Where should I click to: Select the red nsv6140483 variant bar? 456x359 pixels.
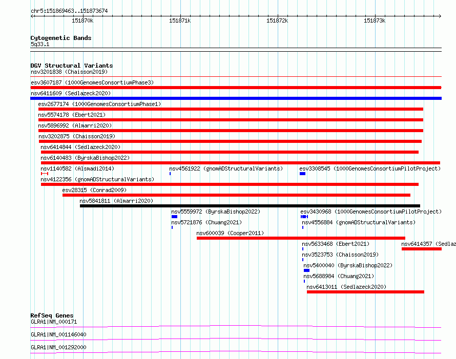click(240, 163)
